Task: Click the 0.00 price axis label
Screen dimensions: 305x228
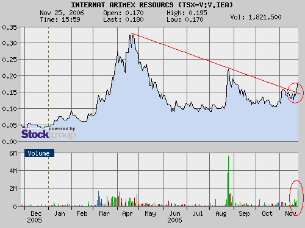Action: click(9, 142)
